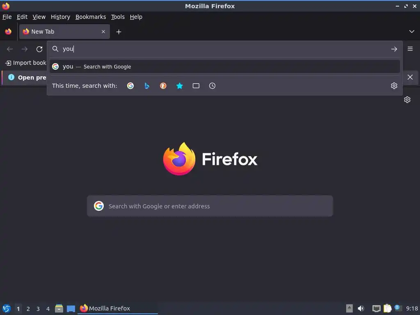420x315 pixels.
Task: Click the removable media eject tray icon
Action: tap(349, 308)
